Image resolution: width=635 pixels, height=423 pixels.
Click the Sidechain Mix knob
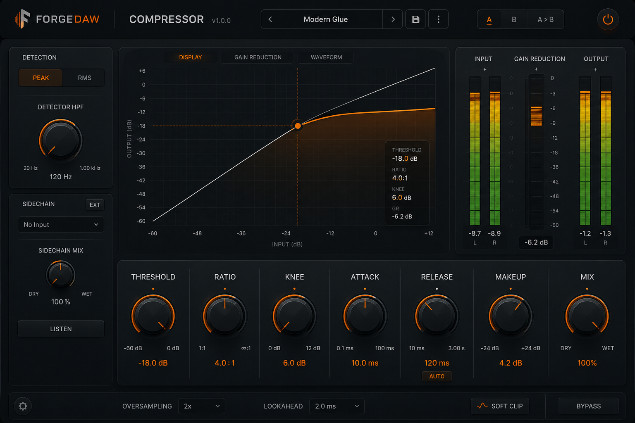click(x=60, y=274)
